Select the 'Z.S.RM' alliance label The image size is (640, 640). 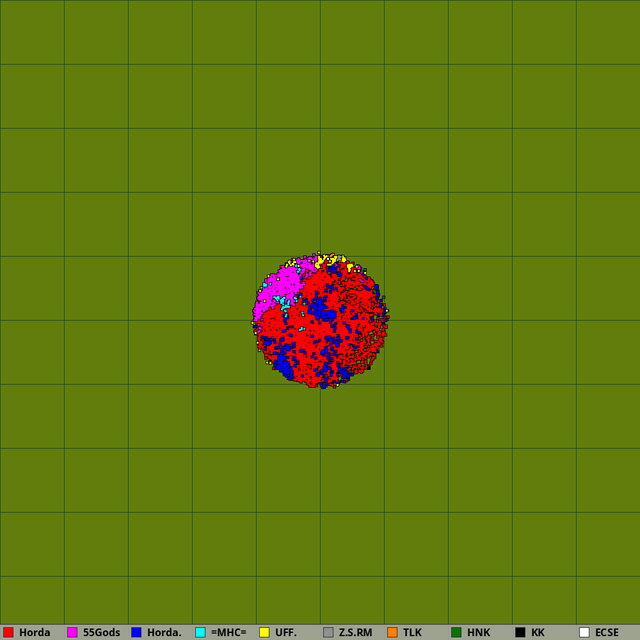pos(355,633)
